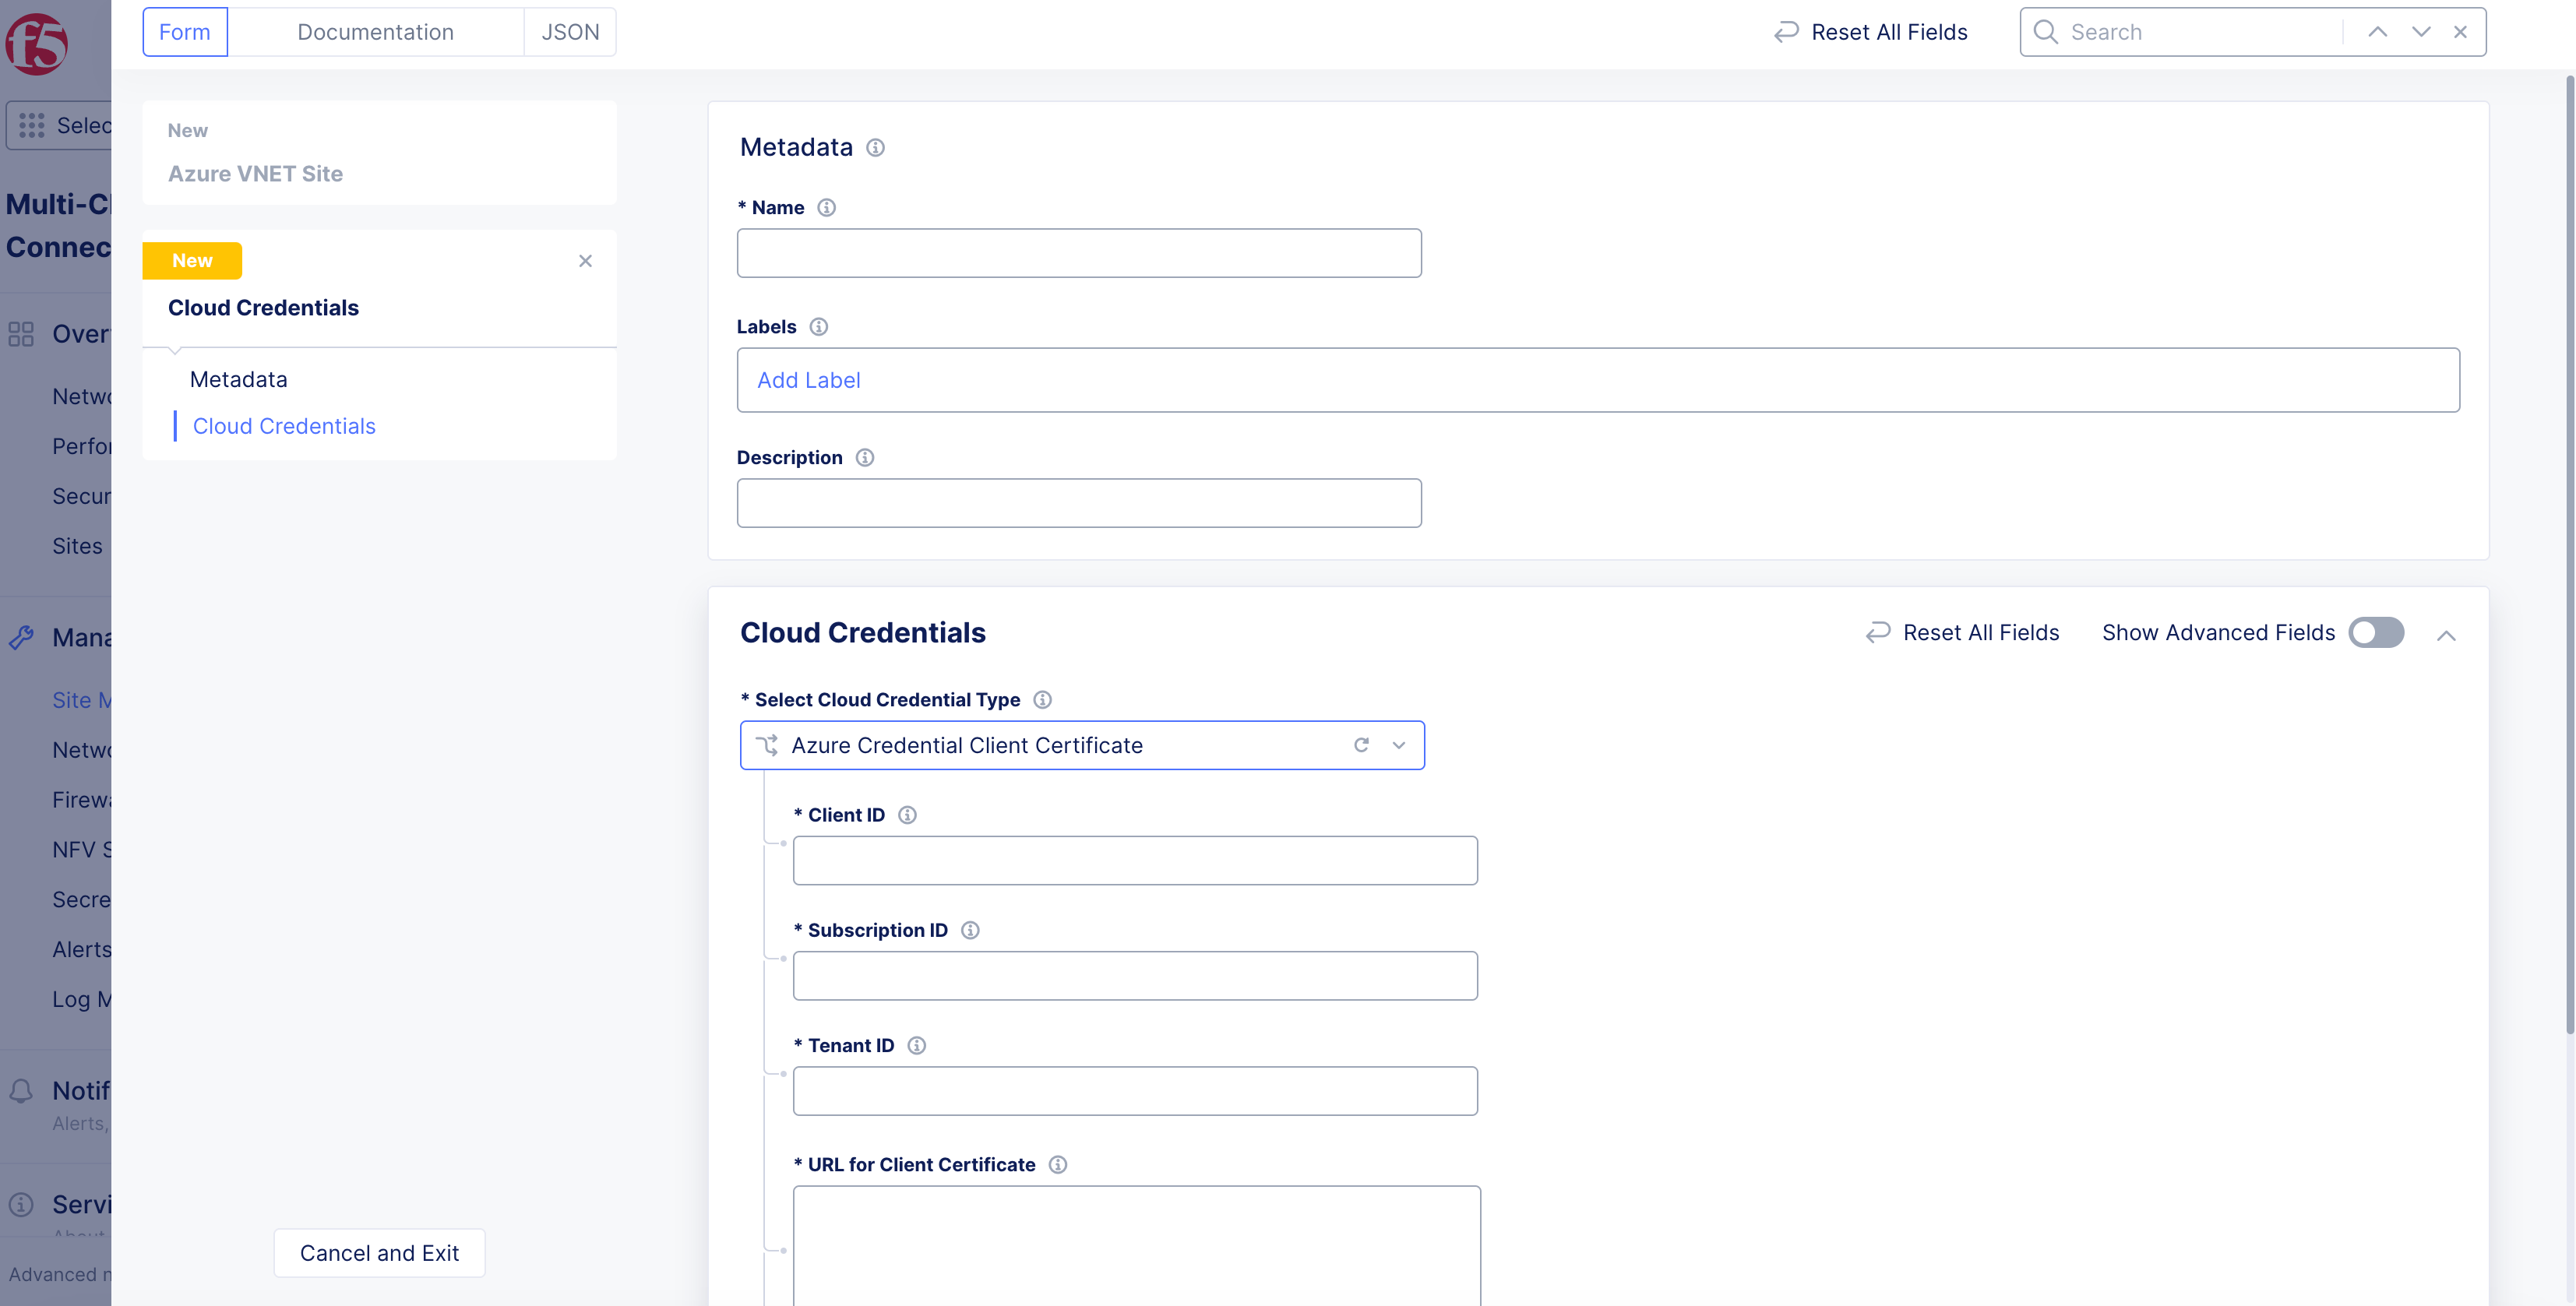Remove the New Cloud Credentials item with X
Screen dimensions: 2576x1306
(x=585, y=260)
